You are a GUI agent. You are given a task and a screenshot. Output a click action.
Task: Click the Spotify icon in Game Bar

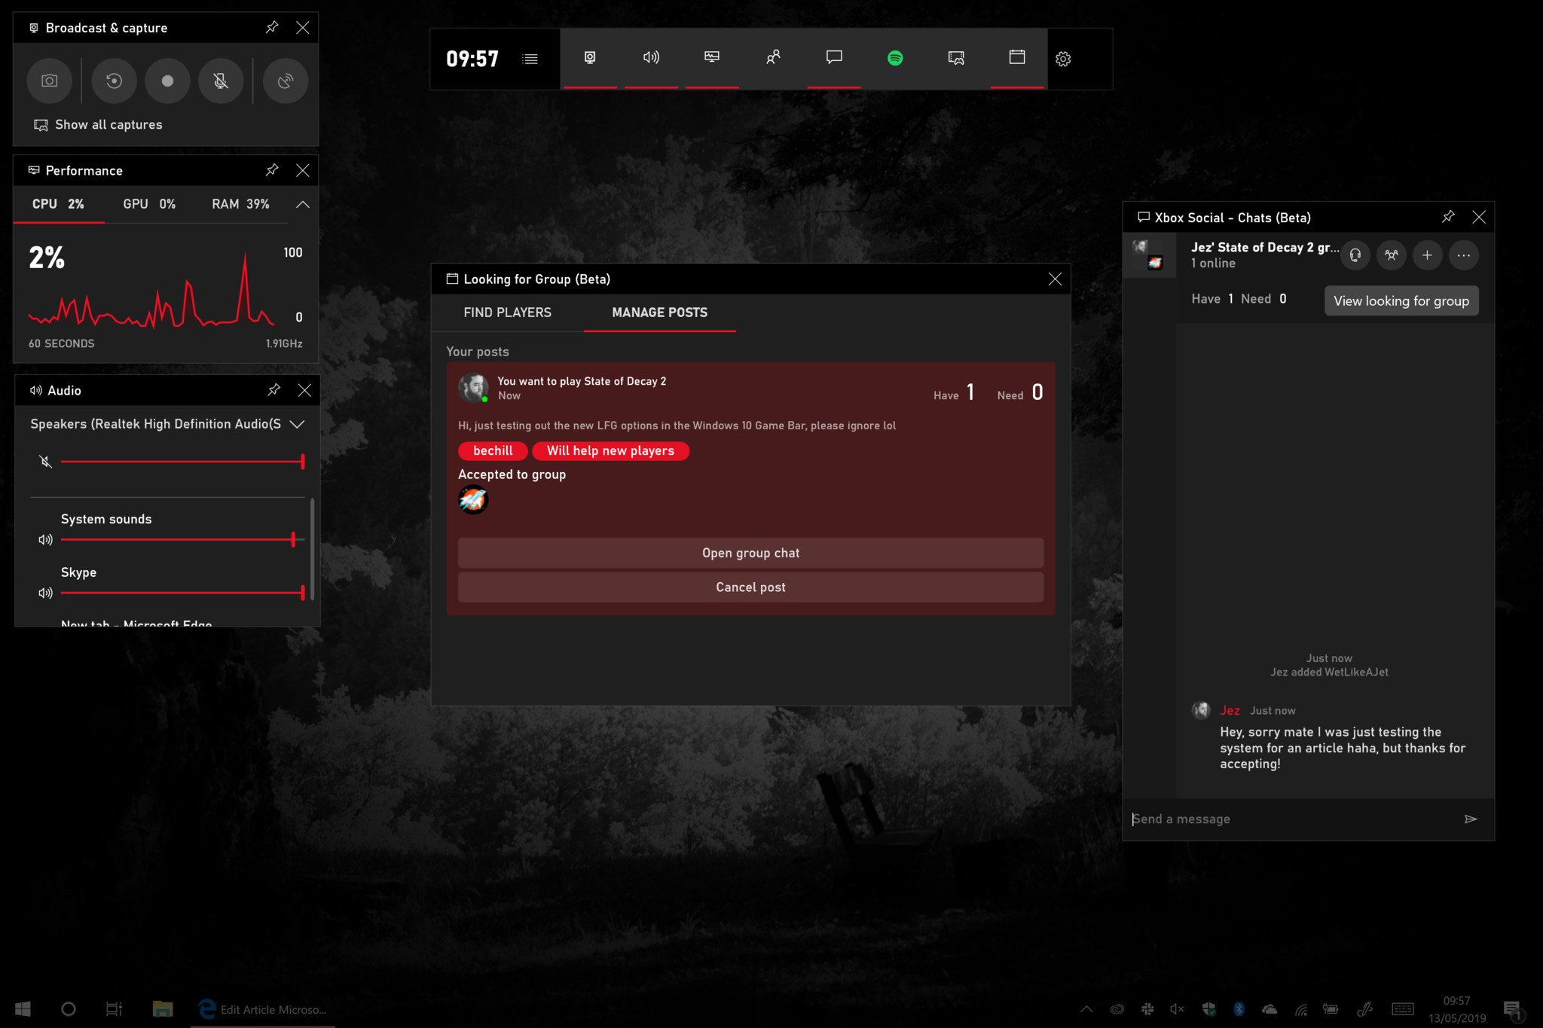(x=896, y=57)
